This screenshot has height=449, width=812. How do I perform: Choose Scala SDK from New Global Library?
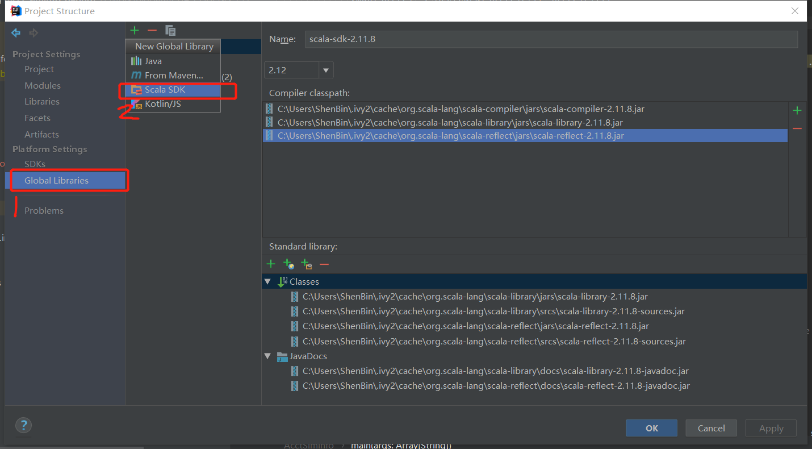[165, 90]
